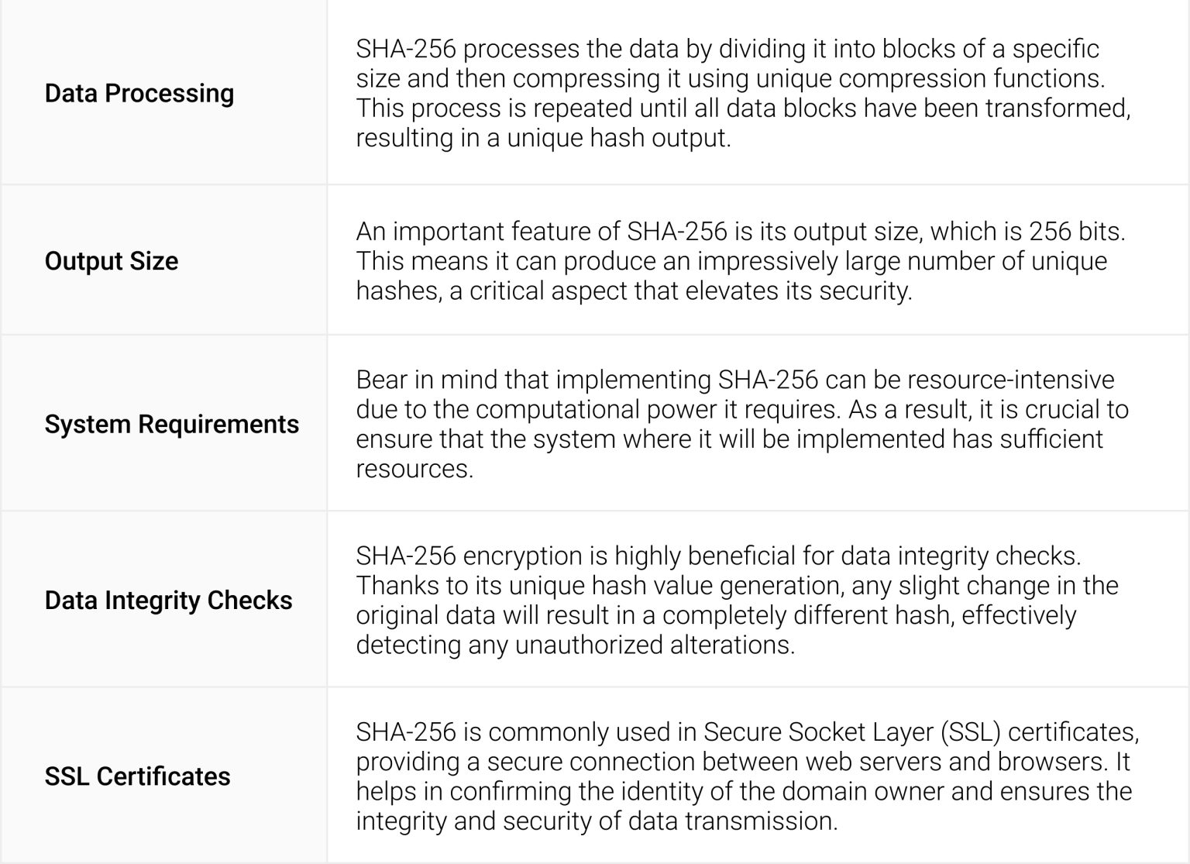This screenshot has width=1190, height=864.
Task: Click 'integrity and security of data transmission' line
Action: tap(597, 821)
